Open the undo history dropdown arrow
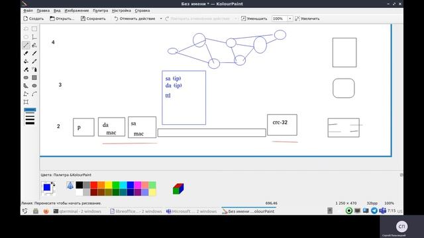424x238 pixels. (x=161, y=19)
